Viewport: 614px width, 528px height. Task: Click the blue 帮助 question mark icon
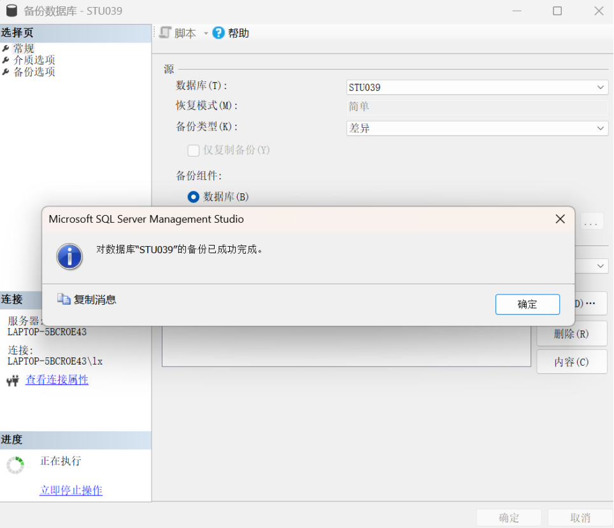[218, 33]
